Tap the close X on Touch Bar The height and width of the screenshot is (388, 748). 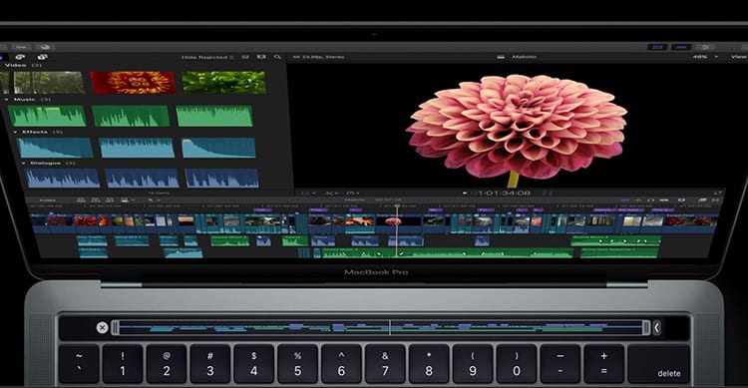click(102, 327)
